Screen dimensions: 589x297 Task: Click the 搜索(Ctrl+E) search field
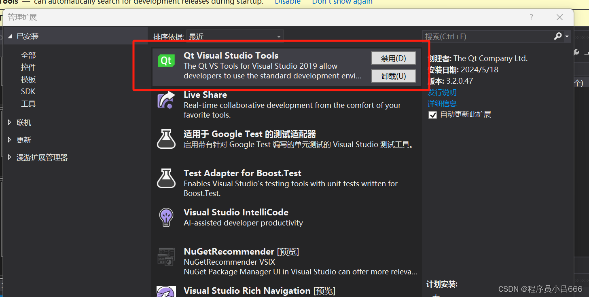click(x=487, y=36)
